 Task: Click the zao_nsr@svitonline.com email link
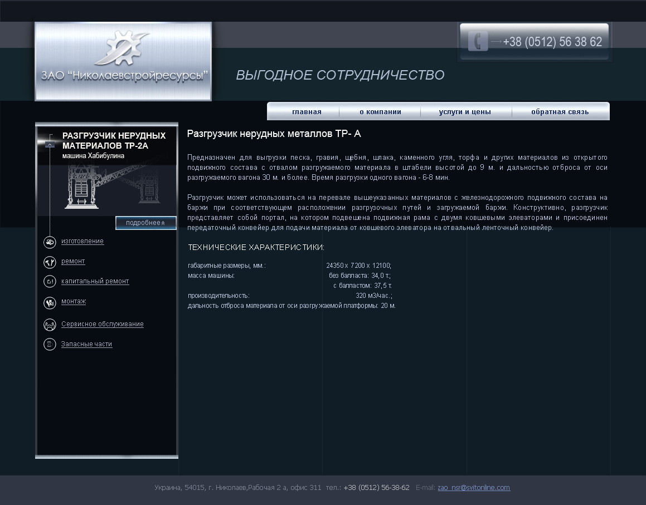tap(474, 488)
